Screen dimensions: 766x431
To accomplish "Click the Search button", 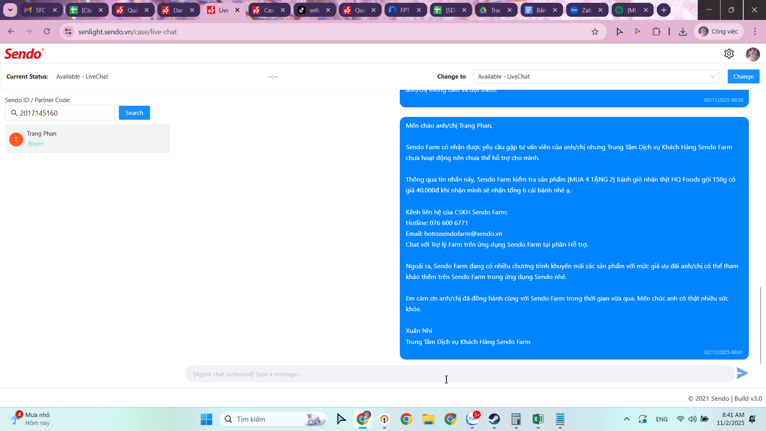I will [134, 113].
